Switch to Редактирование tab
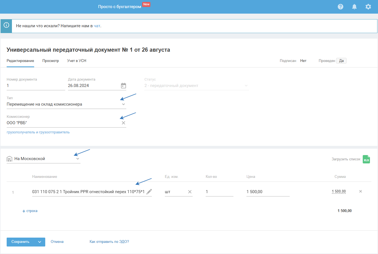 (20, 61)
